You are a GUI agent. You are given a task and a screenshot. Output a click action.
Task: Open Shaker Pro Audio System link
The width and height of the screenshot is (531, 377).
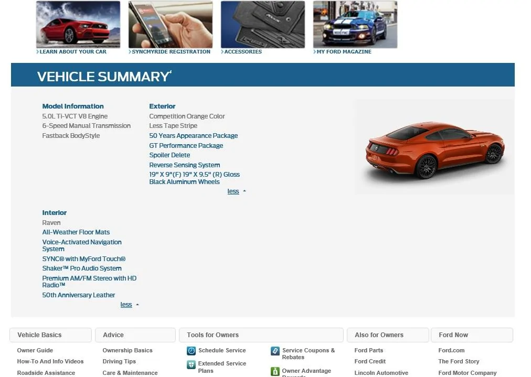click(x=82, y=268)
